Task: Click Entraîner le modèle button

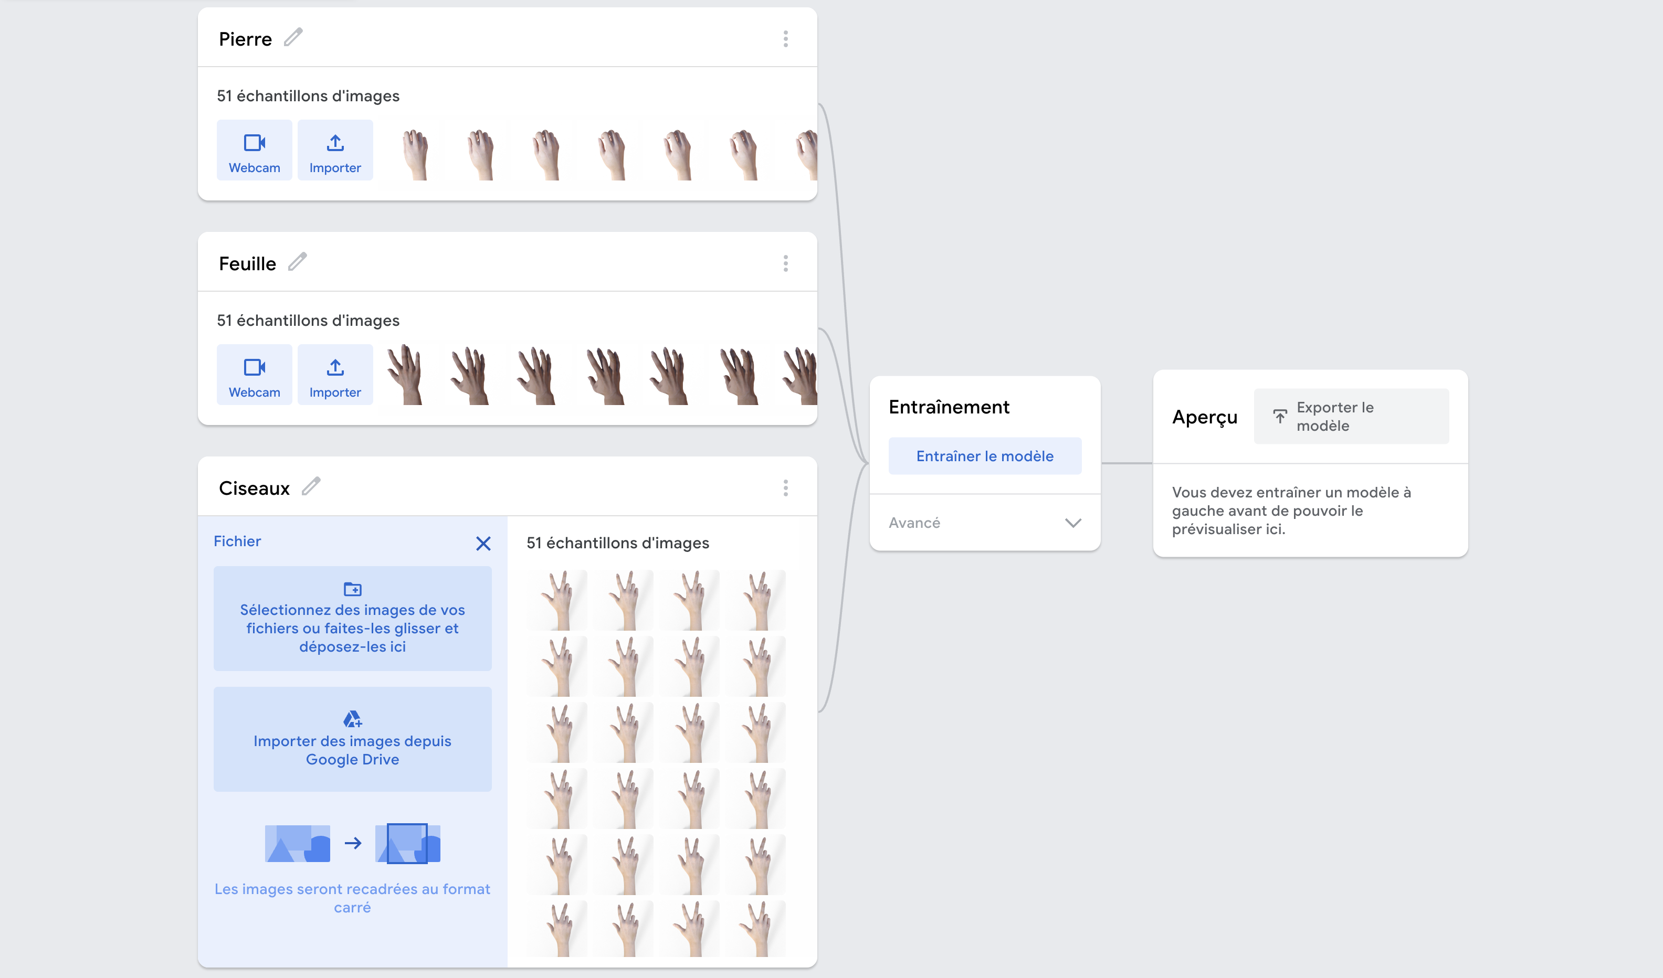Action: point(985,456)
